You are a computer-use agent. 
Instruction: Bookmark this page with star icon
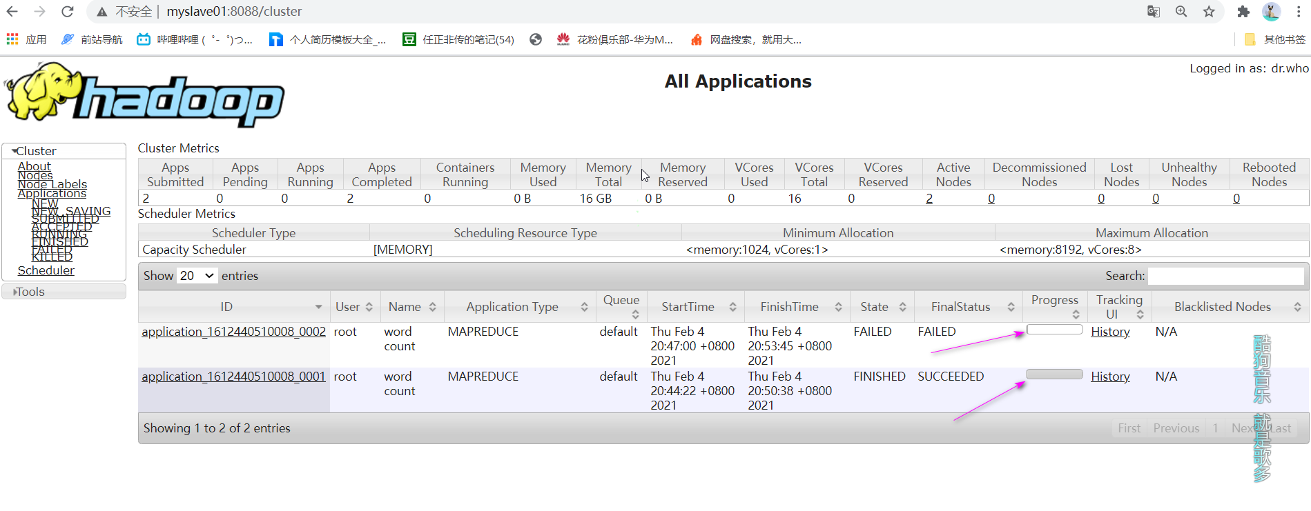pos(1209,12)
